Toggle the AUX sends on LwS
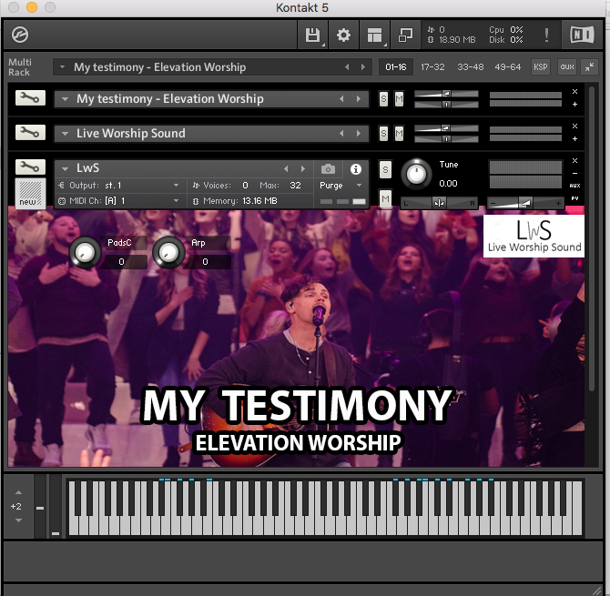The height and width of the screenshot is (596, 610). pyautogui.click(x=575, y=186)
